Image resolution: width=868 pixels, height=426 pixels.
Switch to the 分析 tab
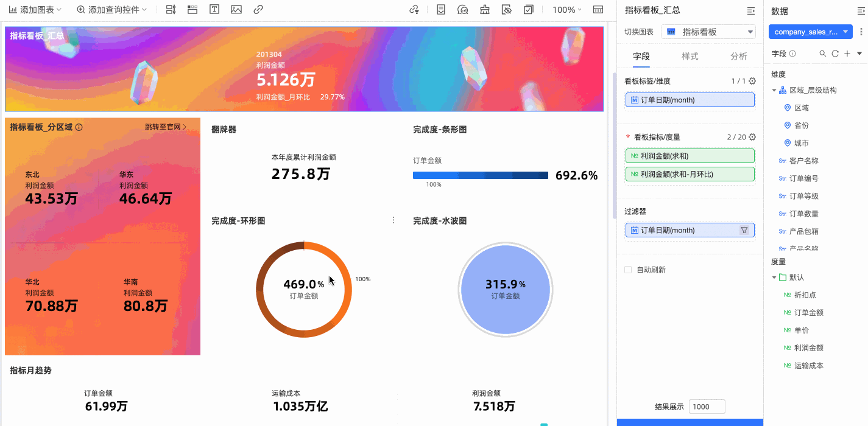tap(739, 56)
